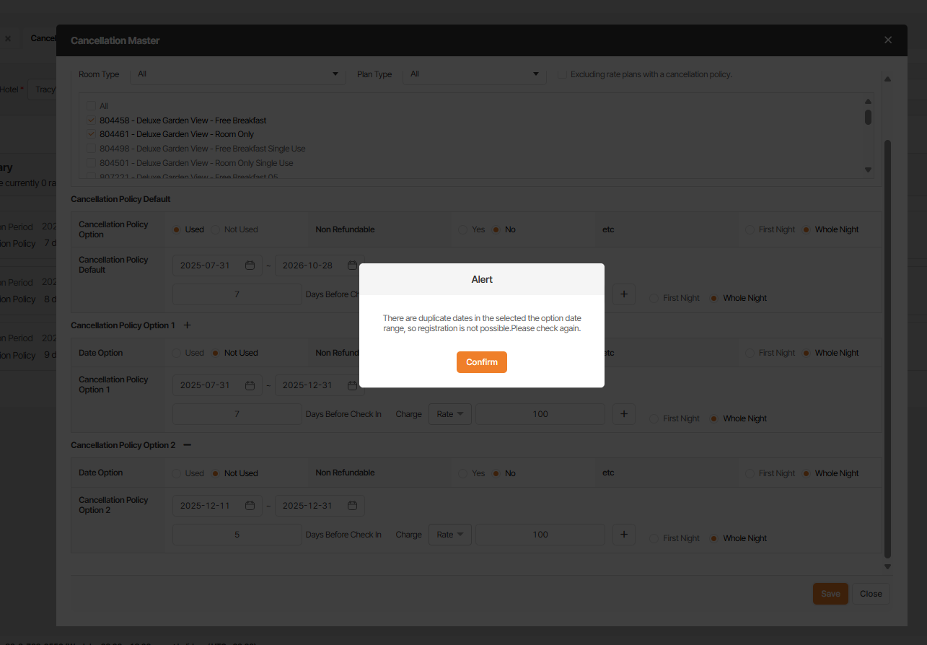The image size is (927, 645).
Task: Choose Whole Night in Option 2 Date Option row
Action: (806, 473)
